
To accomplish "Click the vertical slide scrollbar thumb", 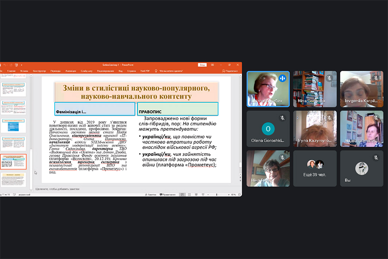I will point(240,164).
